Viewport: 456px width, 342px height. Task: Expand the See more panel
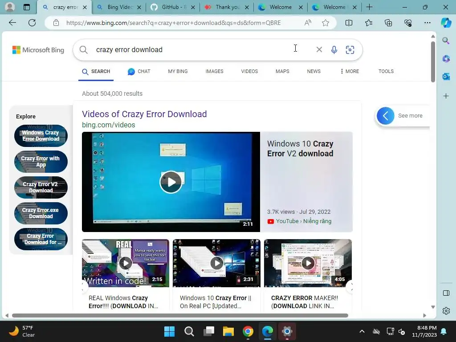[402, 116]
